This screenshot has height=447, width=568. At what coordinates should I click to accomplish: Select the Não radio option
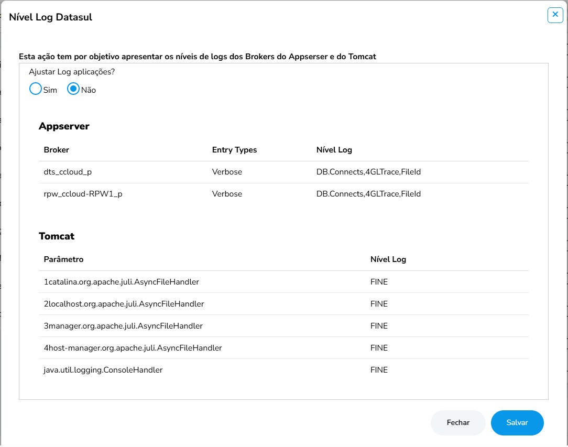73,89
